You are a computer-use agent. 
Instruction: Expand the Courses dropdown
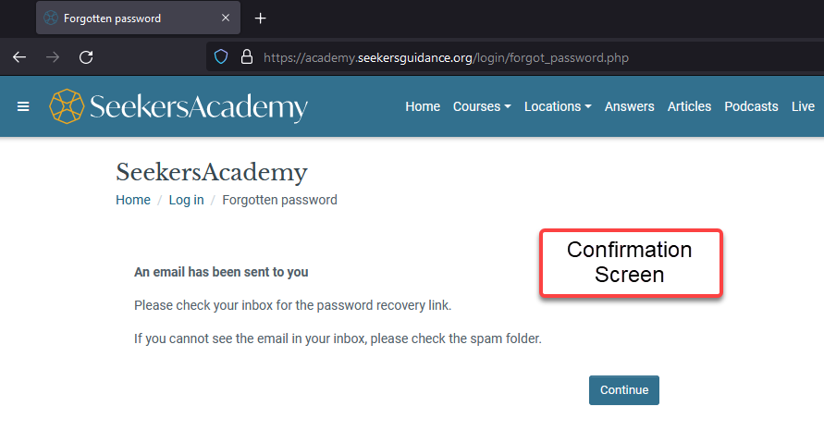[x=481, y=106]
